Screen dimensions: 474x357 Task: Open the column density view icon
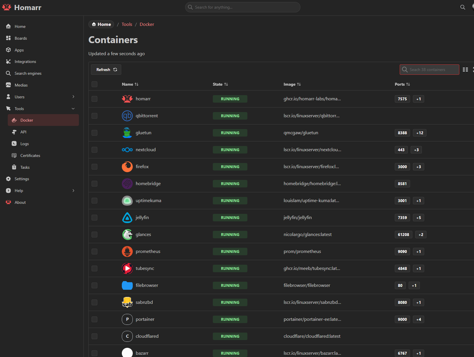pyautogui.click(x=465, y=70)
